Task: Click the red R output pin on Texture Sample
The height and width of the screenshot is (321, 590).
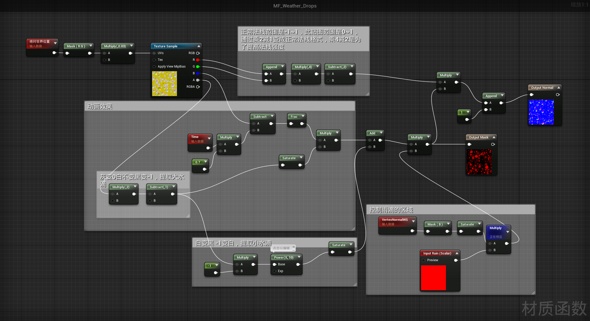Action: 198,60
